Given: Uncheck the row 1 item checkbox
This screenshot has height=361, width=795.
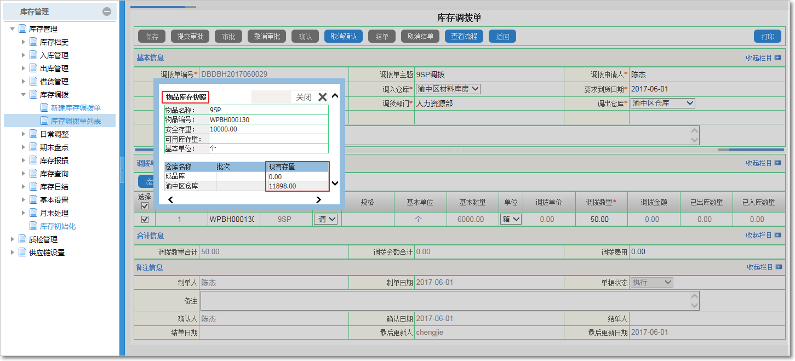Looking at the screenshot, I should point(145,219).
